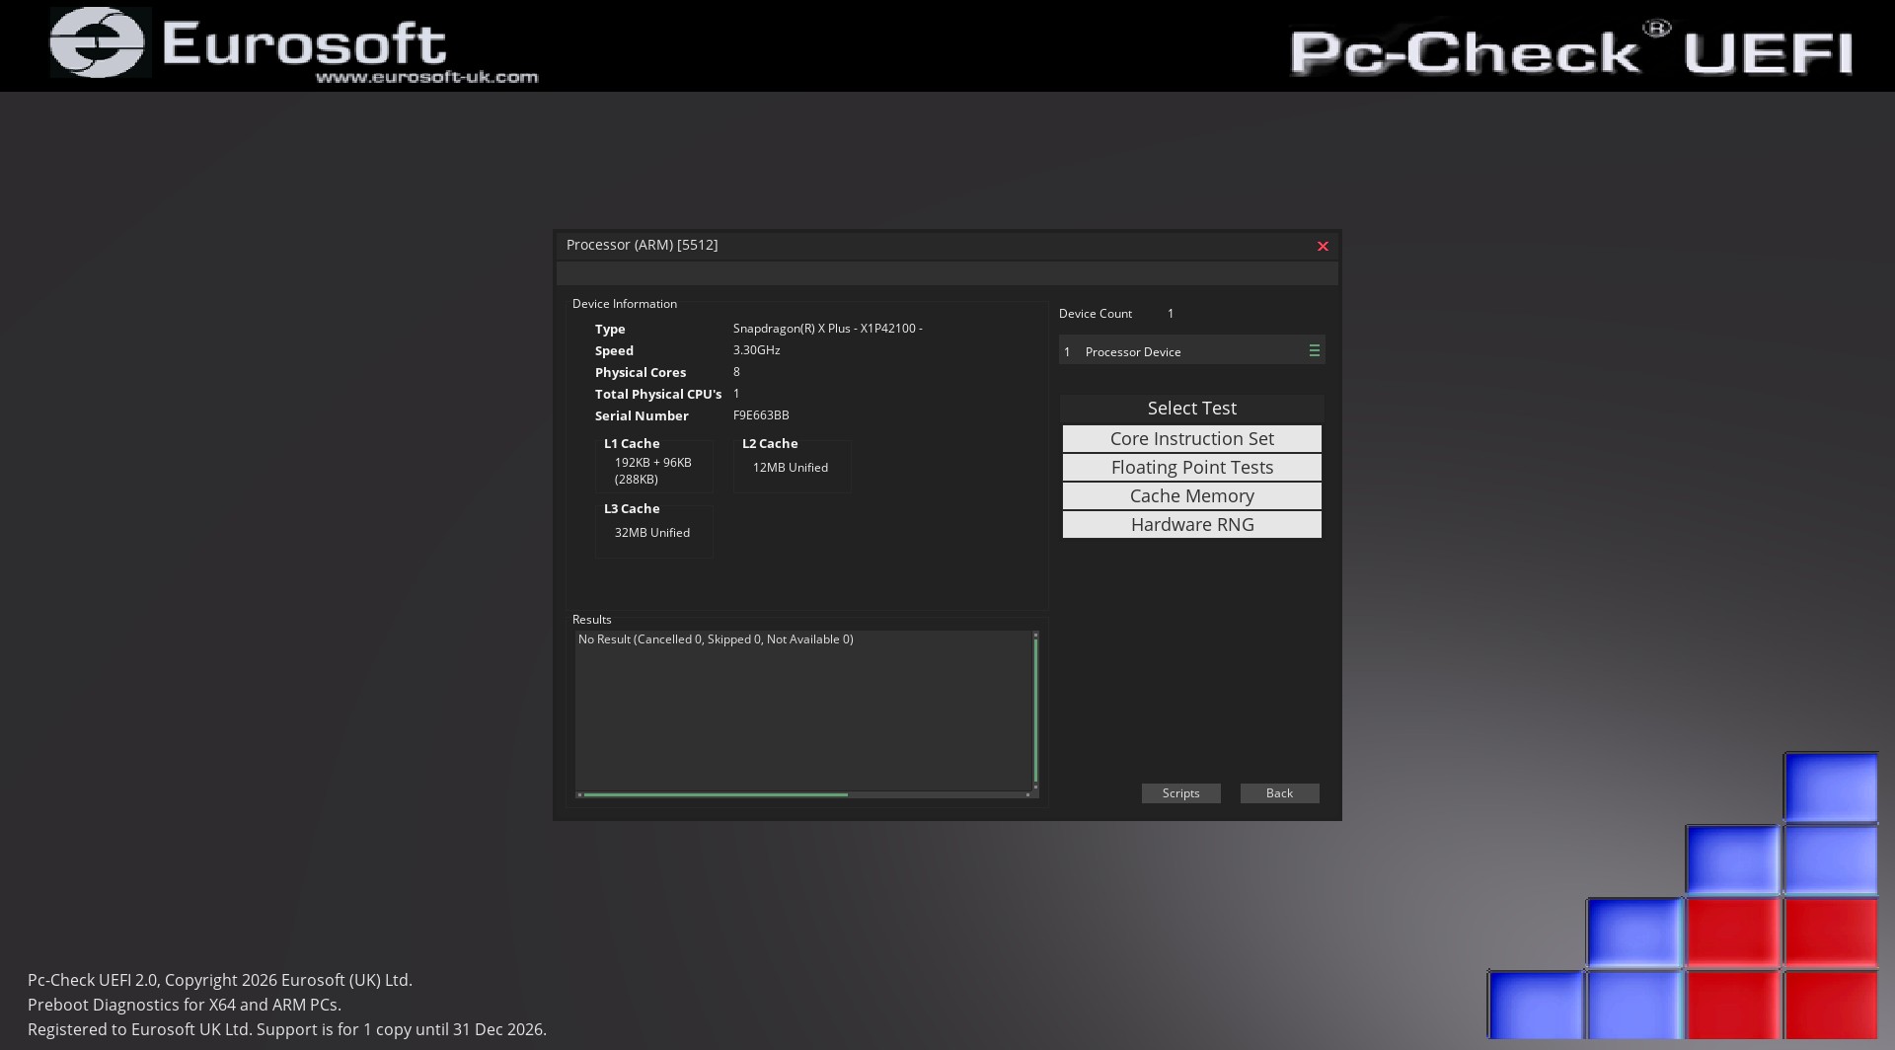The image size is (1895, 1050).
Task: Go Back from the processor dialog
Action: pos(1279,793)
